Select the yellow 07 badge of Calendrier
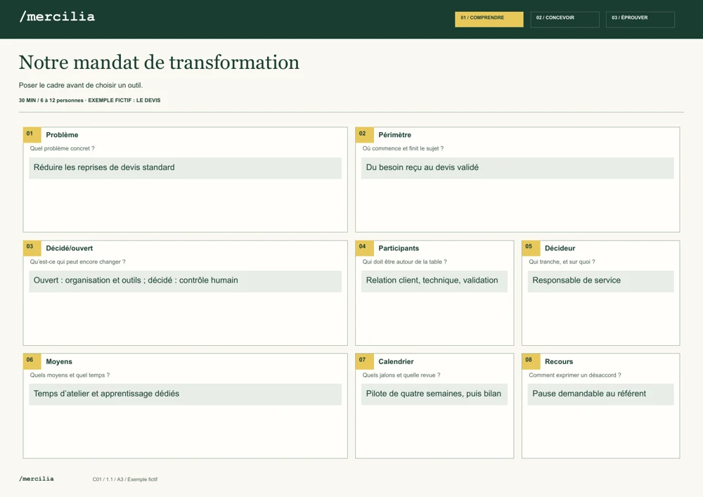The width and height of the screenshot is (703, 497). [x=364, y=361]
